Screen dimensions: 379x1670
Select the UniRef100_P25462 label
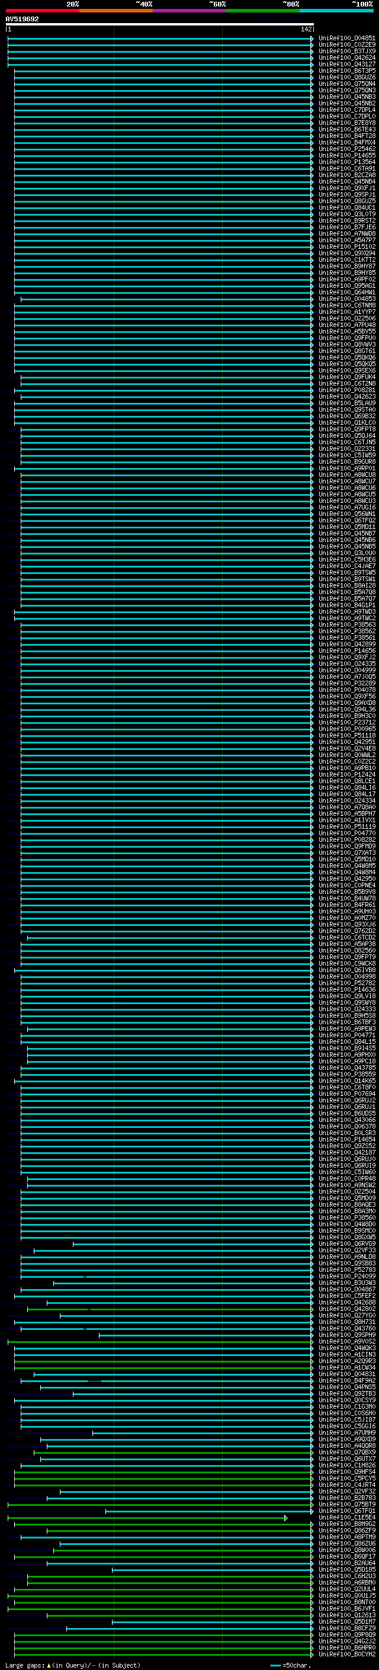point(346,149)
